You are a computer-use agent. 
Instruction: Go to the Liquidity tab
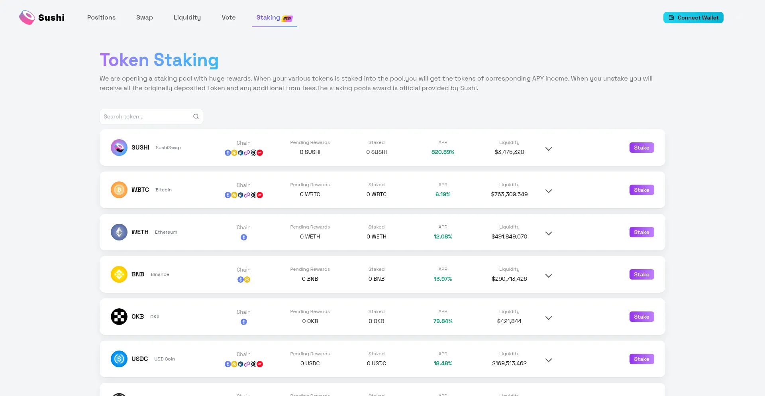point(187,18)
